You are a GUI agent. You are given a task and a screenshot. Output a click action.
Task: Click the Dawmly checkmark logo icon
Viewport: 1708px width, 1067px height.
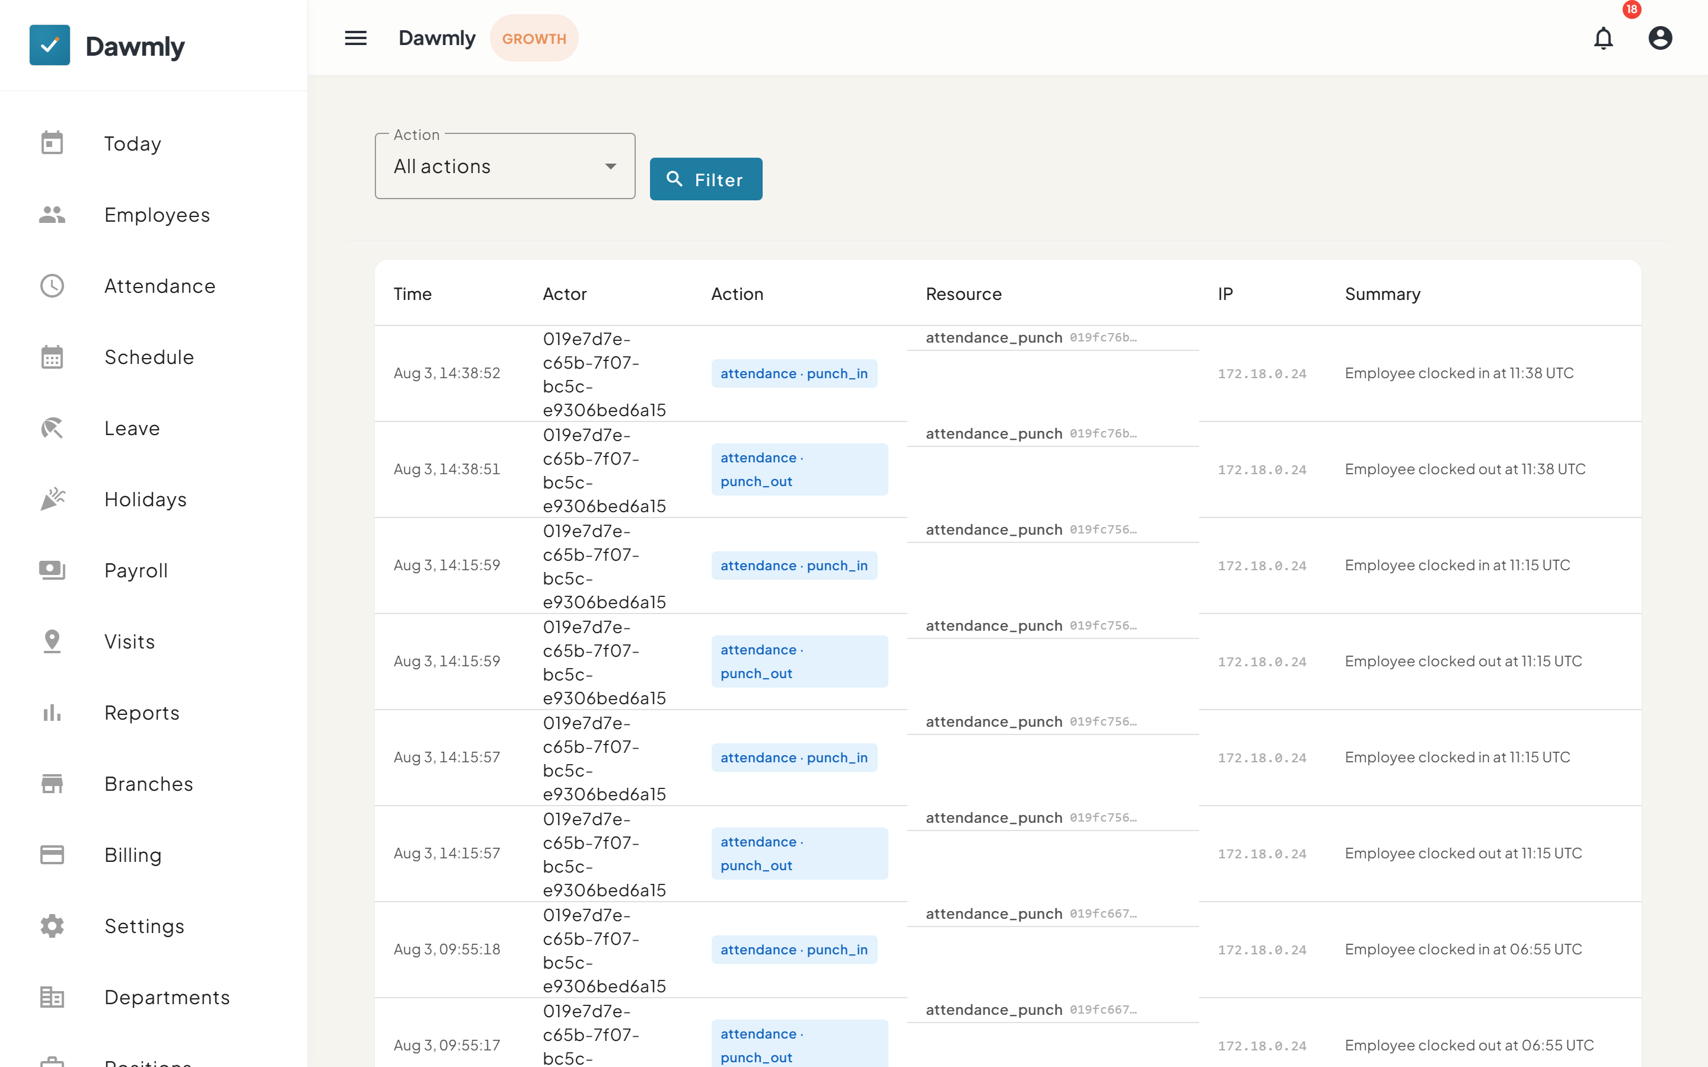(x=49, y=45)
